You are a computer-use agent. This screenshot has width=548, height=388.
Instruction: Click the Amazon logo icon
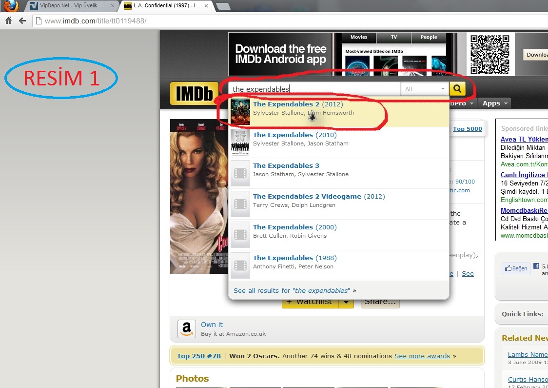(x=187, y=329)
